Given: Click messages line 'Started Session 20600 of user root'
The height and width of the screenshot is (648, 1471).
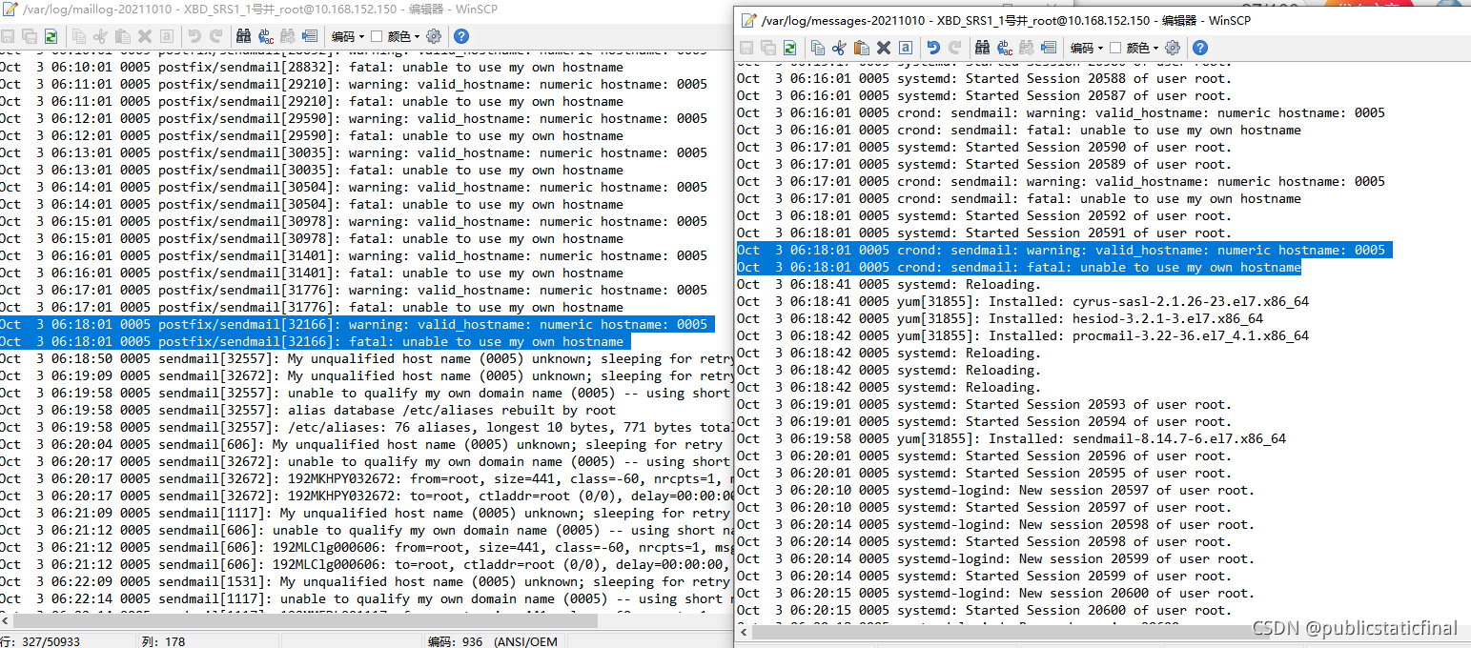Looking at the screenshot, I should click(985, 610).
